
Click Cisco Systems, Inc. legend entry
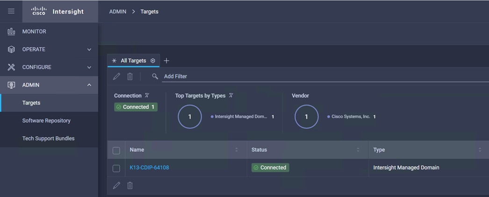(352, 117)
